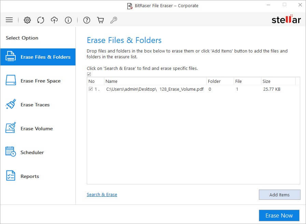
Task: Select Erase Files & Folders option
Action: point(38,57)
